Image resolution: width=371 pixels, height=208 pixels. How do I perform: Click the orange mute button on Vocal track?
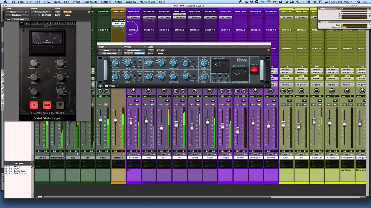[106, 105]
